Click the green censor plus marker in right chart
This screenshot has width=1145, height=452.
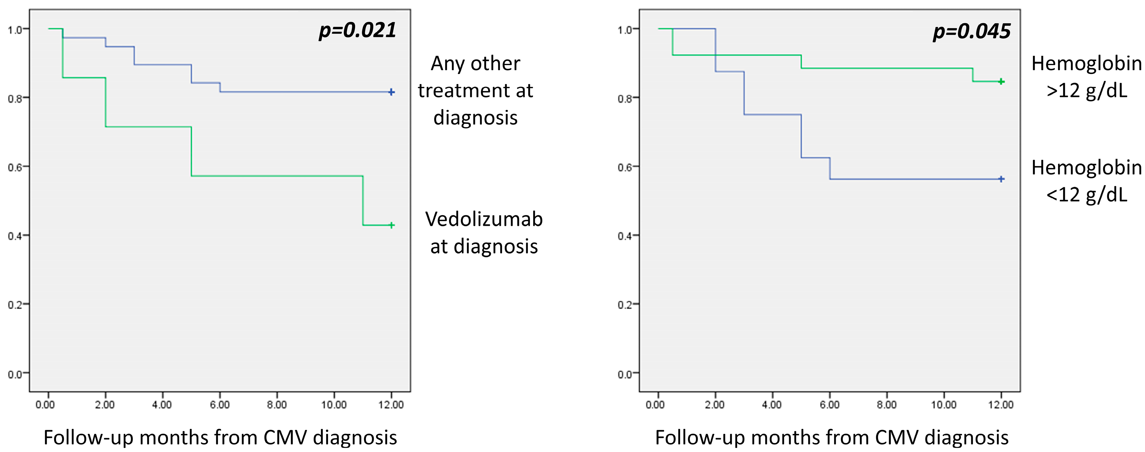click(x=1001, y=82)
